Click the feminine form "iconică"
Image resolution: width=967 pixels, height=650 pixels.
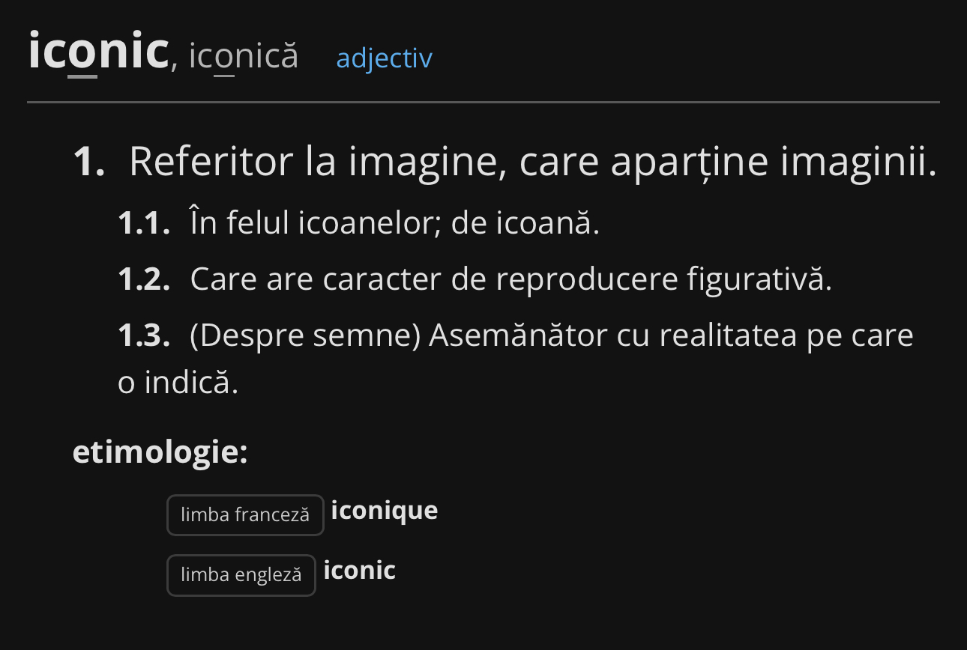point(244,56)
